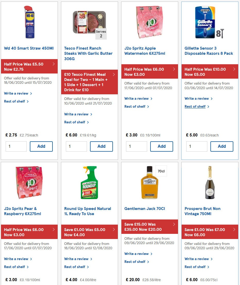Add Tesco Finest Ranch Steaks to basket
240x285 pixels.
point(101,146)
